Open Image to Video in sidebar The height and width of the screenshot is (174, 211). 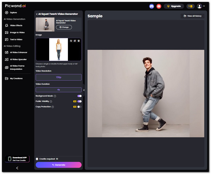[17, 32]
